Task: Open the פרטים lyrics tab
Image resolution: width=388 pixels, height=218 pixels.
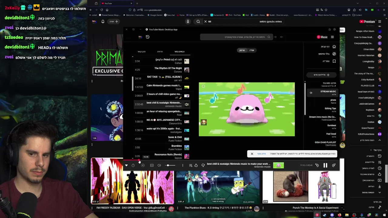Action: tap(160, 52)
